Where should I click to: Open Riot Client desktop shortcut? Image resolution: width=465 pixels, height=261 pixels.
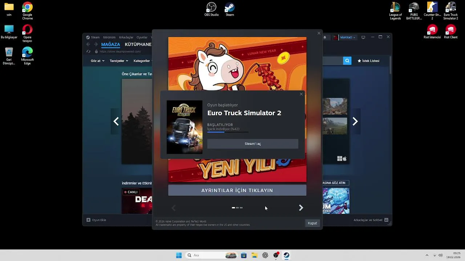click(450, 32)
